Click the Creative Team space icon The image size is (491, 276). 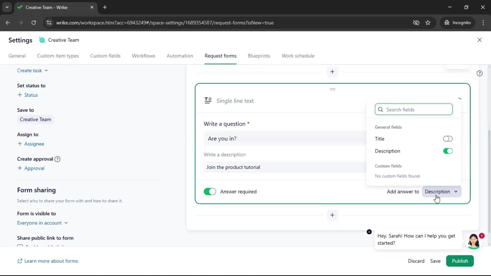point(42,40)
